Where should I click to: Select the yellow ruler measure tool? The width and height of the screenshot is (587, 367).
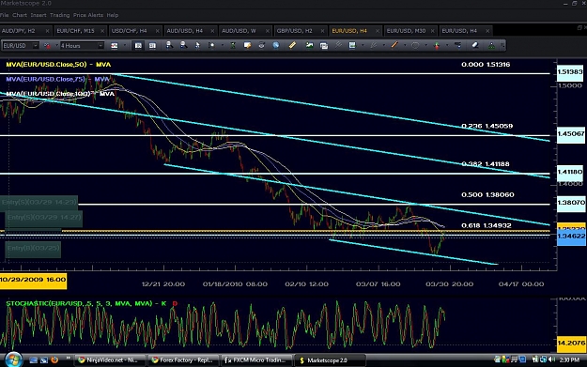click(x=292, y=45)
